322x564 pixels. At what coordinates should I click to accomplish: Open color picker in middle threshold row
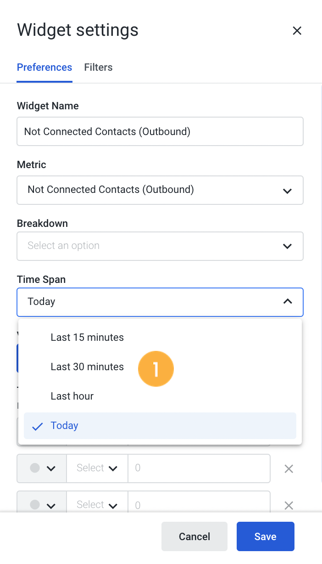pyautogui.click(x=42, y=468)
